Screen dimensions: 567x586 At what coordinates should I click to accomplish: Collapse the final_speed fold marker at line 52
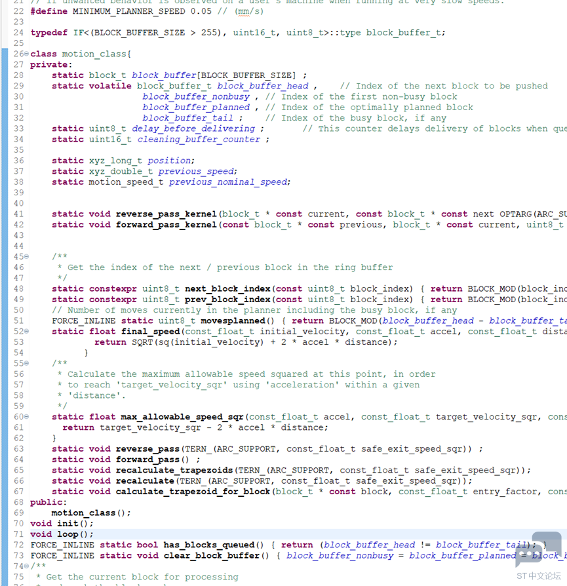point(26,331)
